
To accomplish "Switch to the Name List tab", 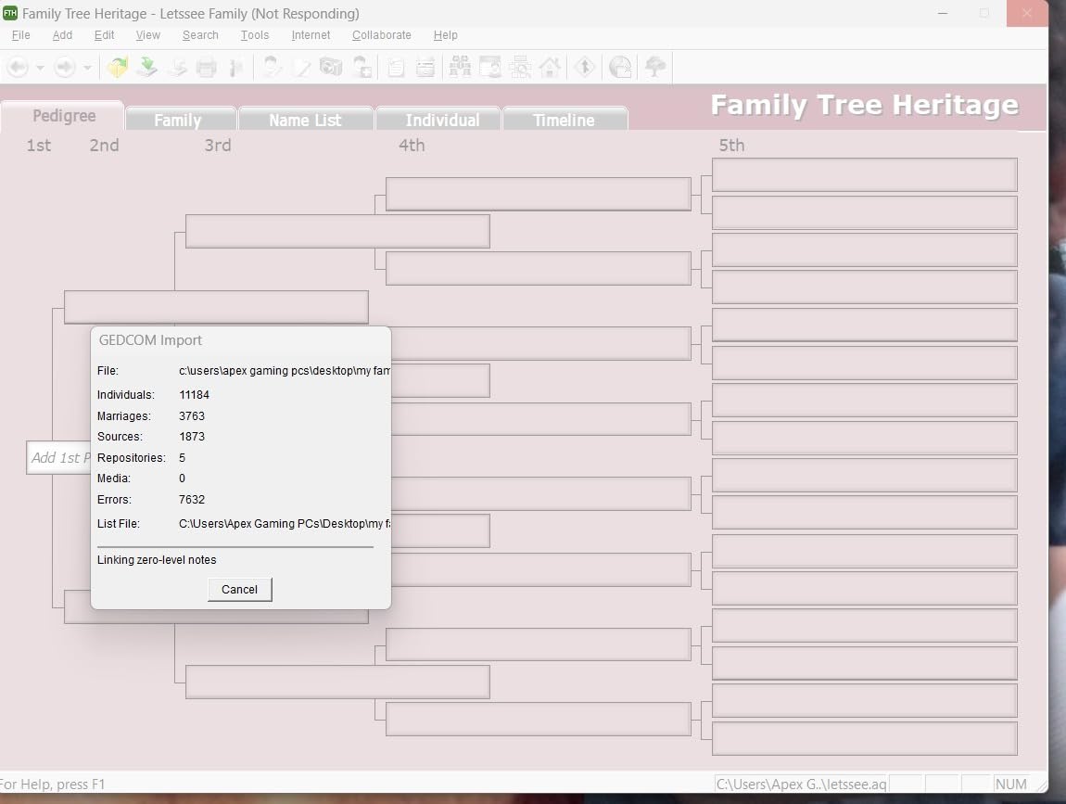I will click(305, 119).
